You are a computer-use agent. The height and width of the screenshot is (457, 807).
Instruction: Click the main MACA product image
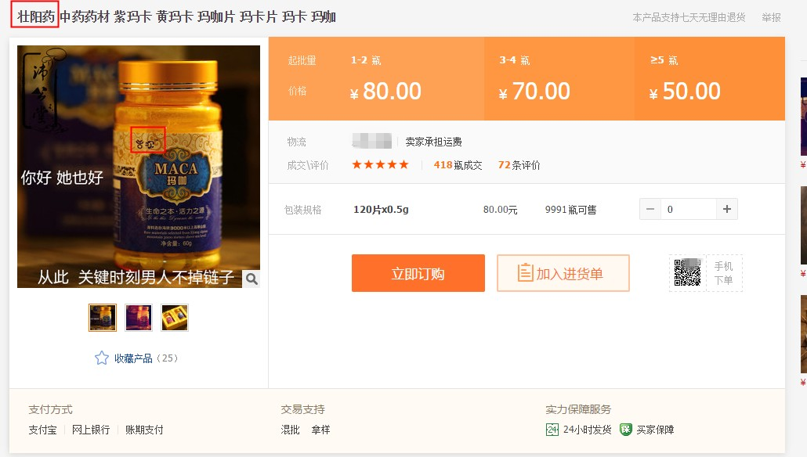[x=139, y=167]
